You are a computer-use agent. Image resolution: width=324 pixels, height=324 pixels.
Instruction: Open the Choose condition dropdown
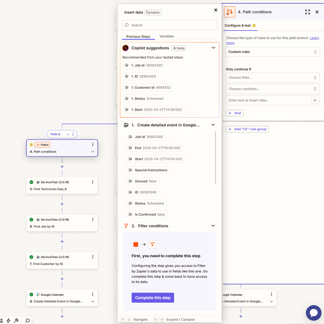272,89
